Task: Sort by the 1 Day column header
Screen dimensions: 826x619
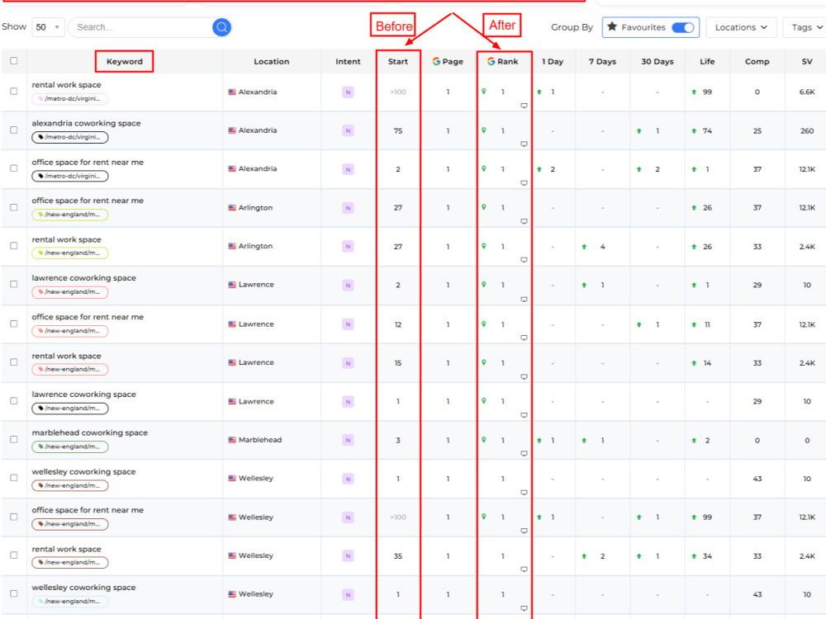Action: pos(552,62)
